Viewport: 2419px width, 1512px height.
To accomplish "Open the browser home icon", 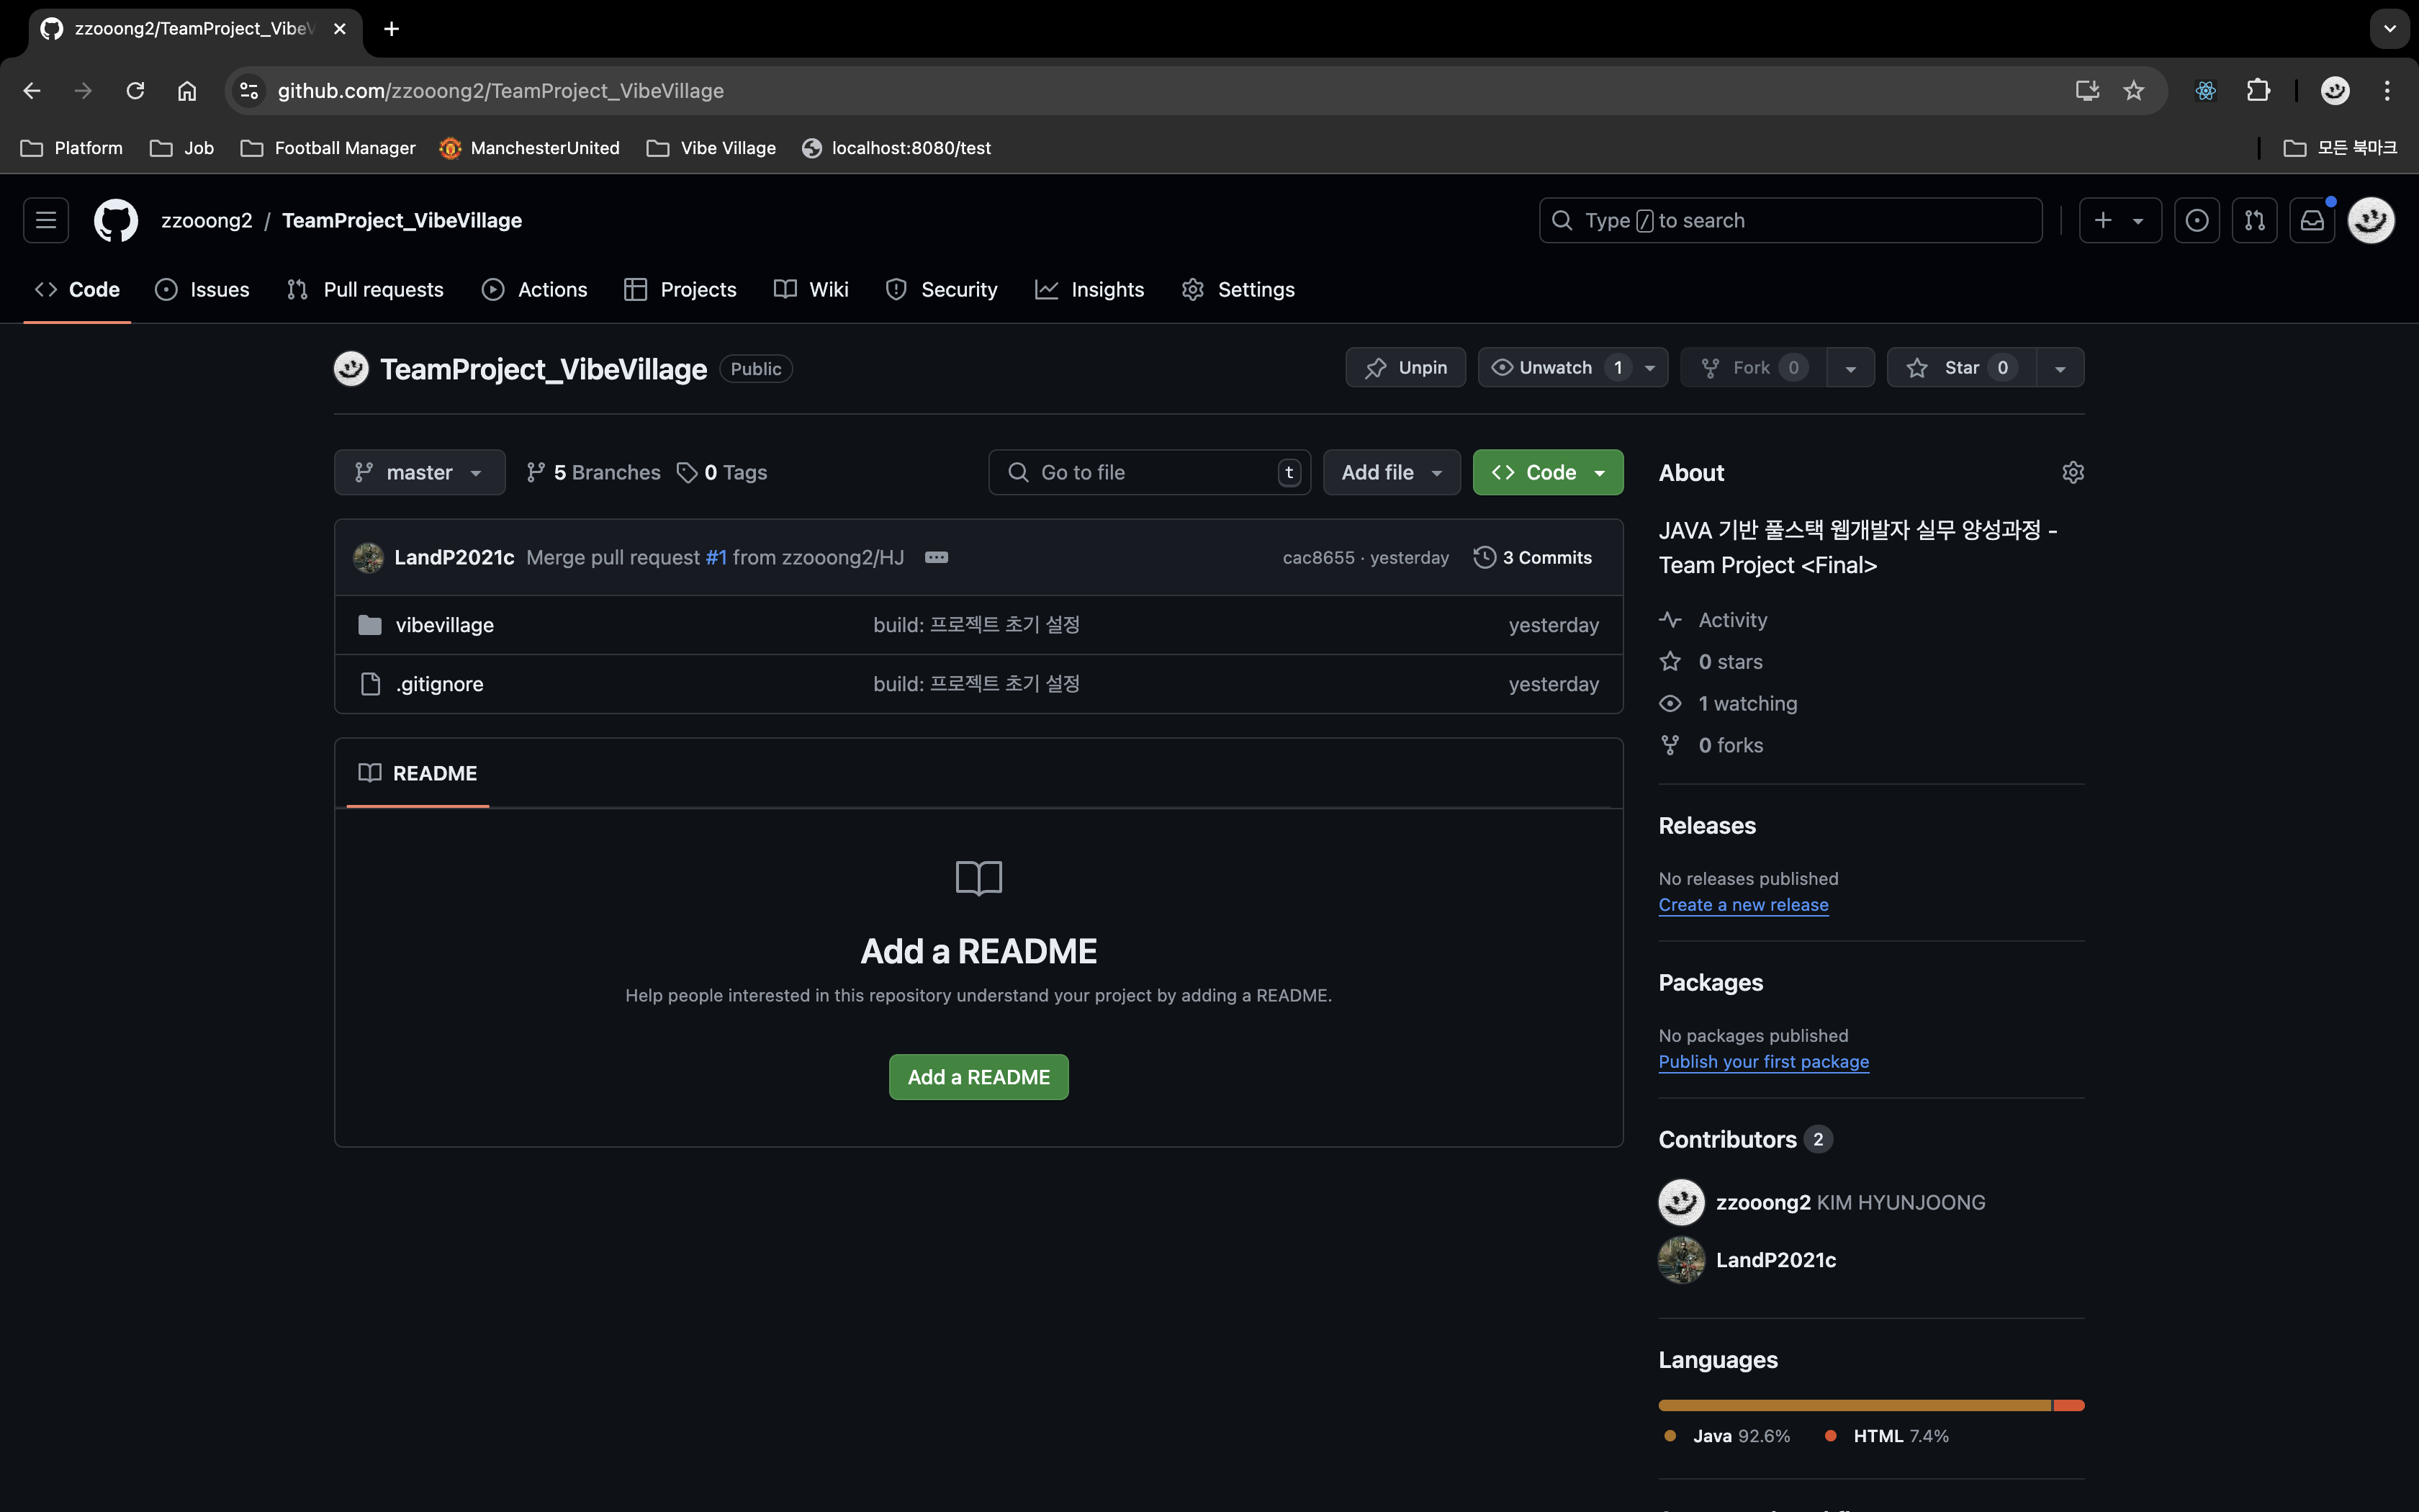I will pos(187,91).
